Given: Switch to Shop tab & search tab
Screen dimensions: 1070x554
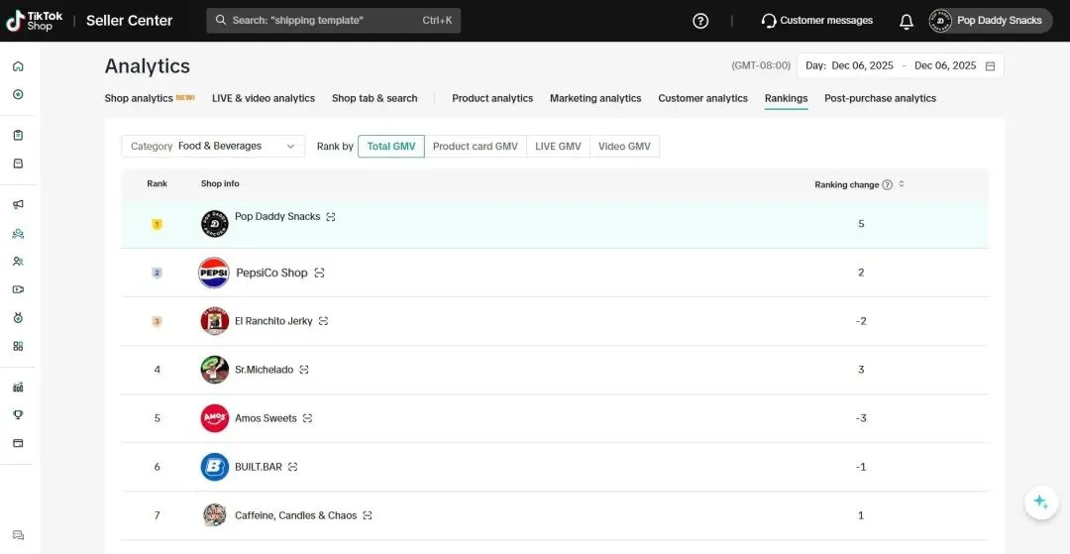Looking at the screenshot, I should coord(374,98).
